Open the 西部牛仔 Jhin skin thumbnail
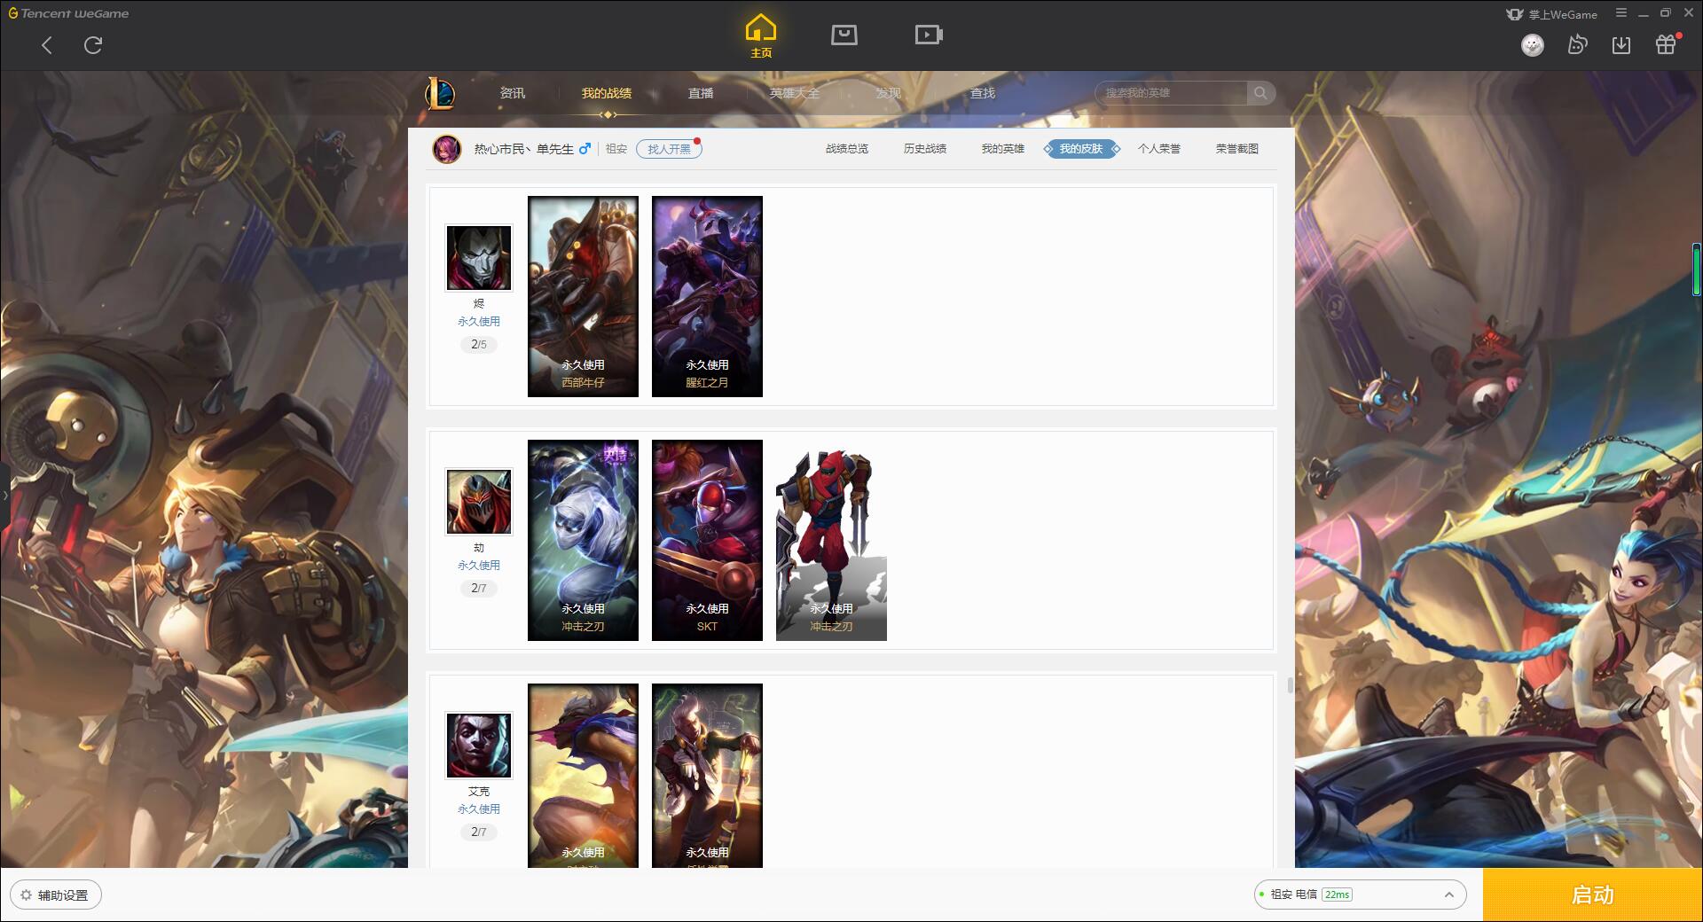Viewport: 1703px width, 922px height. (x=583, y=296)
